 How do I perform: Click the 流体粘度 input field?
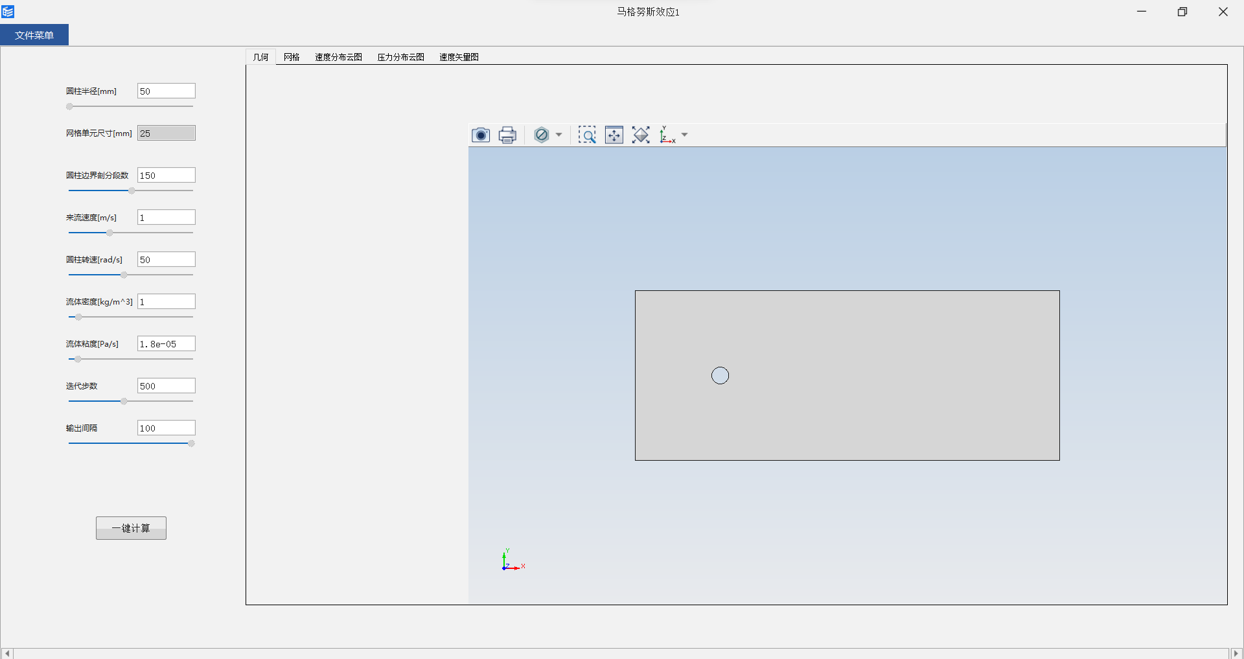pyautogui.click(x=167, y=343)
